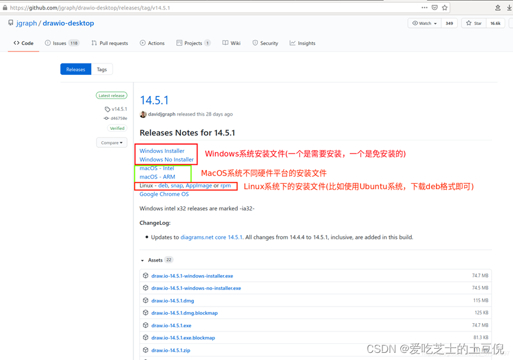Open the 14.5.1 release title link
This screenshot has width=513, height=360.
[154, 100]
